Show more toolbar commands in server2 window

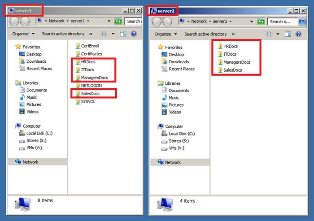(x=233, y=34)
